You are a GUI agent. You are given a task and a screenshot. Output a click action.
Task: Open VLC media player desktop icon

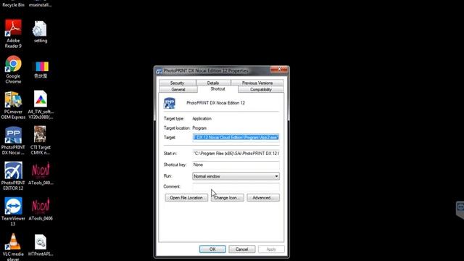[x=13, y=246]
